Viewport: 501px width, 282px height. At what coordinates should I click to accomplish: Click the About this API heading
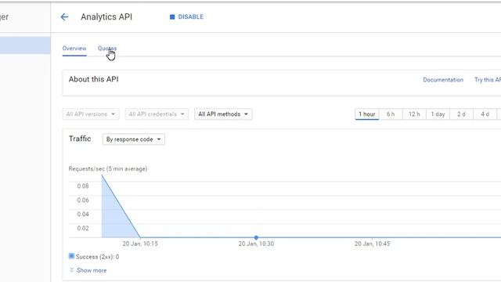(x=94, y=79)
